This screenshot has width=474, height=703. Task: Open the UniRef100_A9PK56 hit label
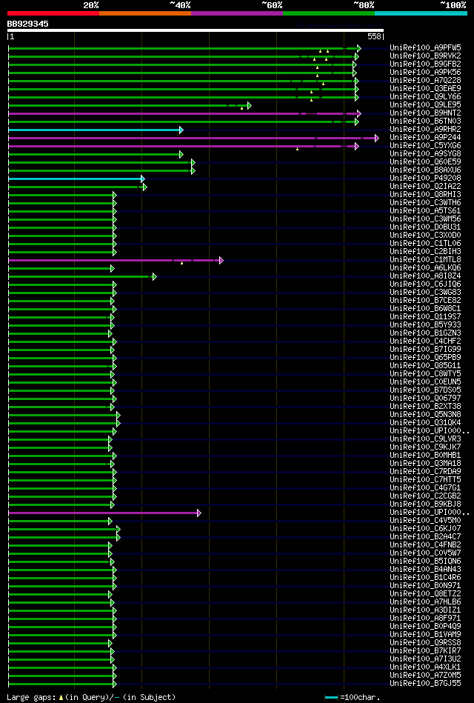tap(426, 72)
